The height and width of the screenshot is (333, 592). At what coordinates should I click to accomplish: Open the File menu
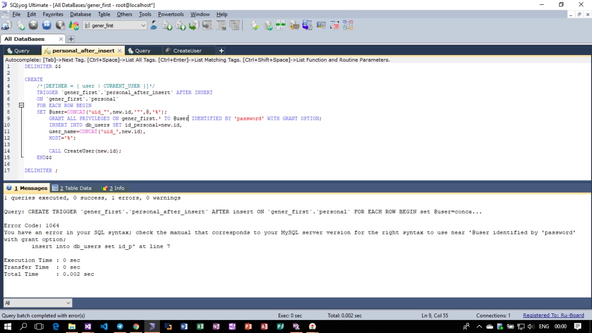point(17,14)
